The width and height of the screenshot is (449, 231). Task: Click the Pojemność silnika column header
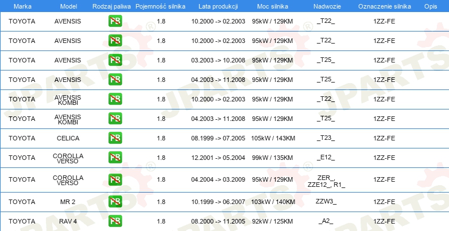[x=160, y=6]
